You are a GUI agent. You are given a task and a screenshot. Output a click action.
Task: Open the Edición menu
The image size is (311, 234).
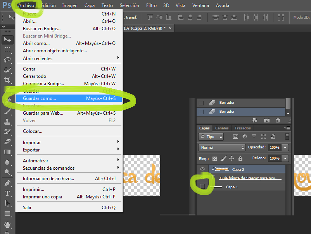[x=48, y=5]
